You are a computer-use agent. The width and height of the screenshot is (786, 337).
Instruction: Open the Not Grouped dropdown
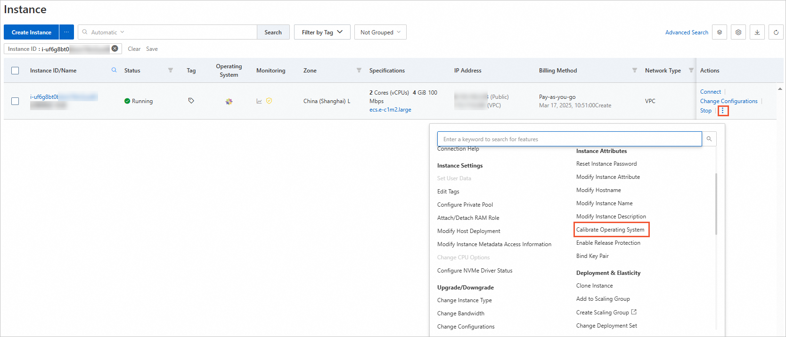coord(380,32)
